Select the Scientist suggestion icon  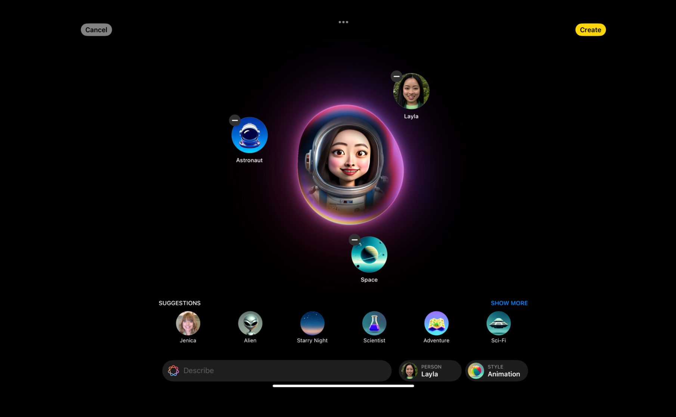tap(374, 323)
